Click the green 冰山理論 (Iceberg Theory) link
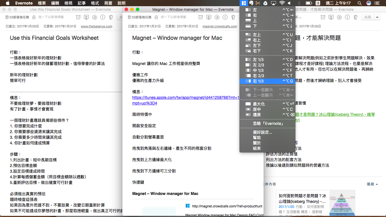 pos(335,114)
